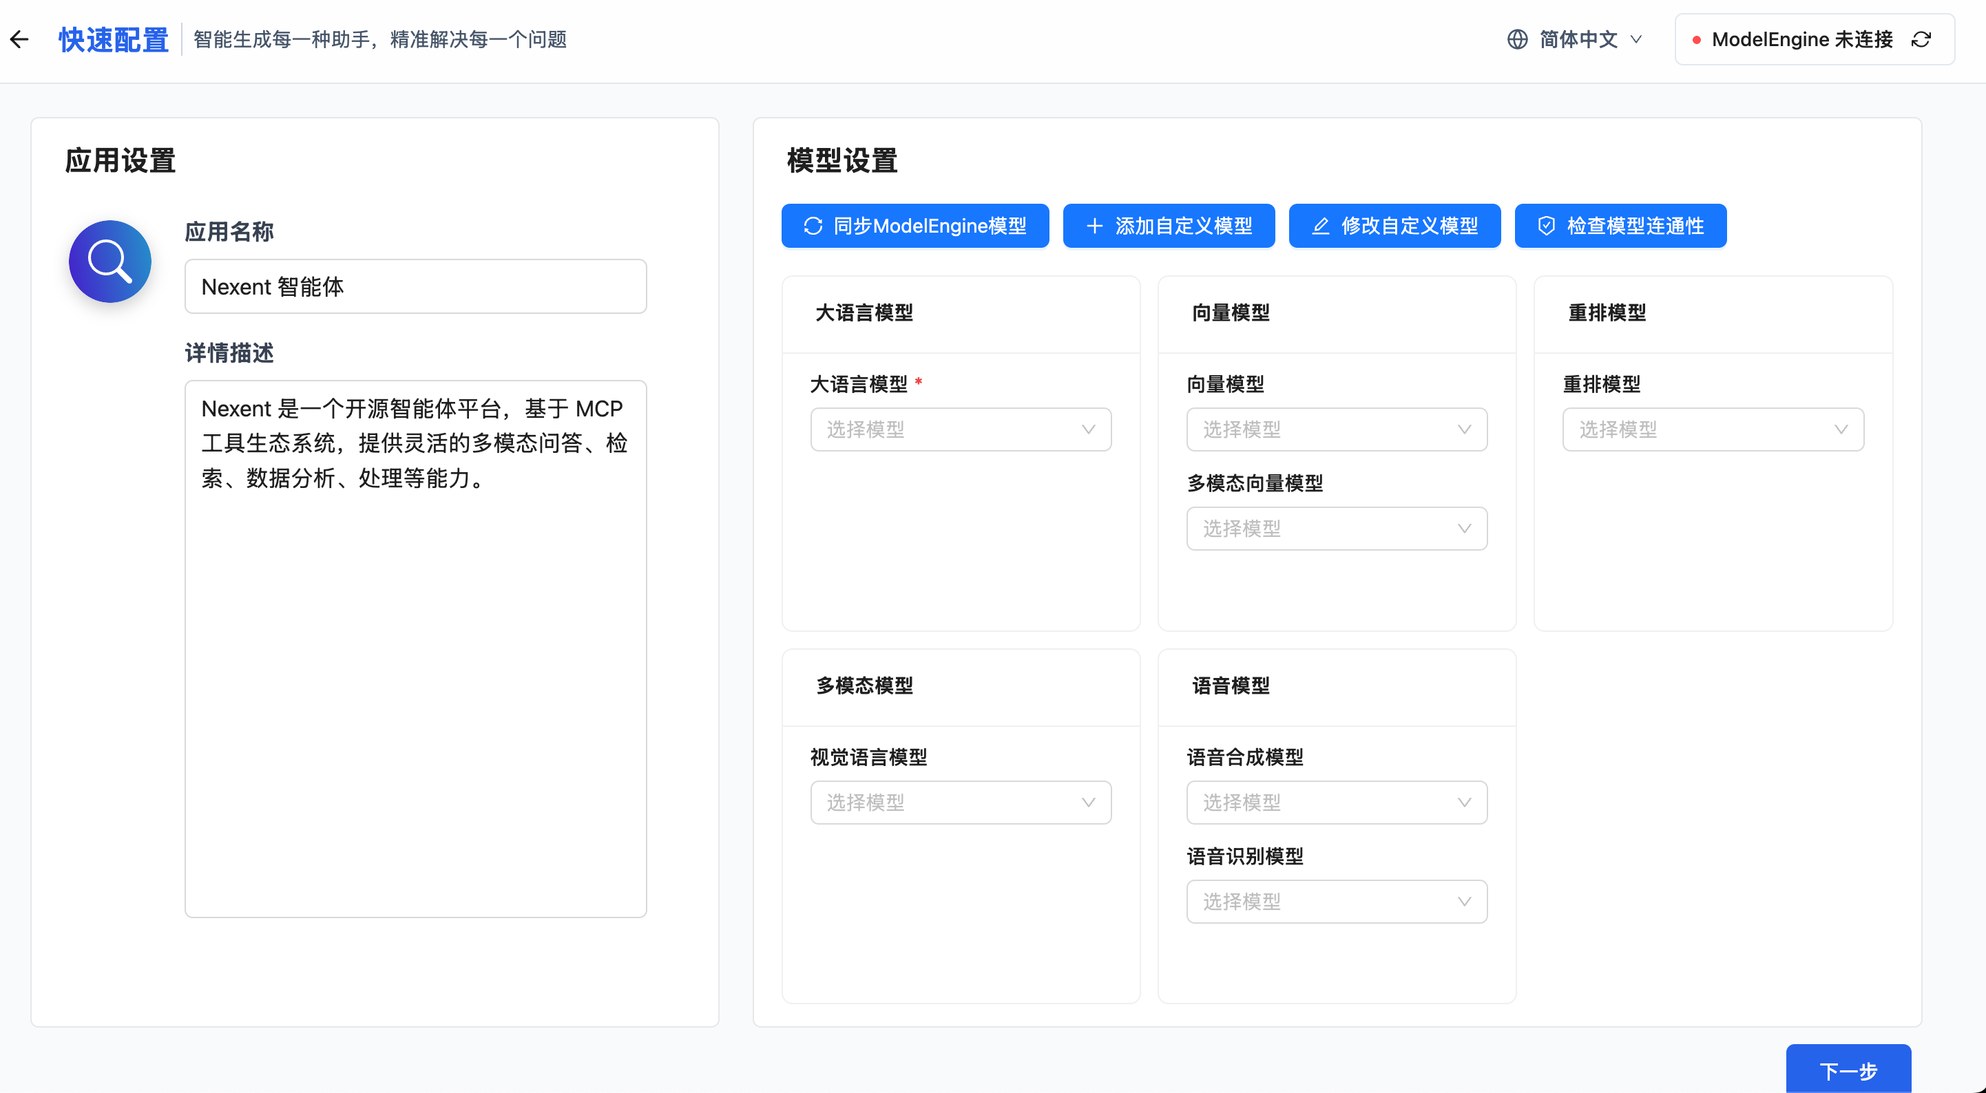The width and height of the screenshot is (1986, 1093).
Task: Click the 应用名称 input field
Action: click(x=415, y=287)
